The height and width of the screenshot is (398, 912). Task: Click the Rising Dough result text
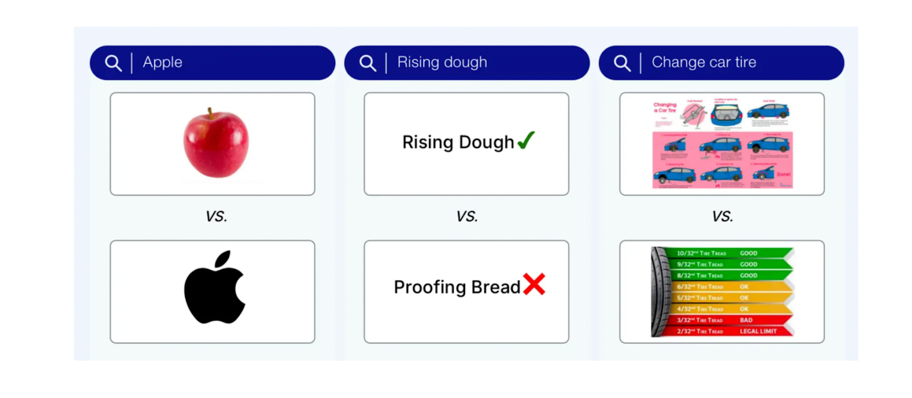point(458,142)
